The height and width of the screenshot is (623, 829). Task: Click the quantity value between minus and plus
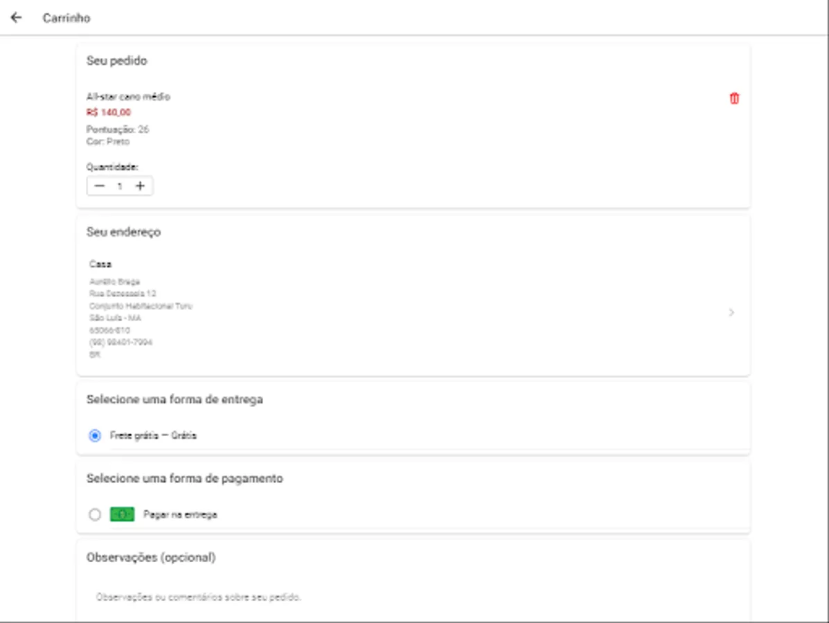[x=120, y=186]
